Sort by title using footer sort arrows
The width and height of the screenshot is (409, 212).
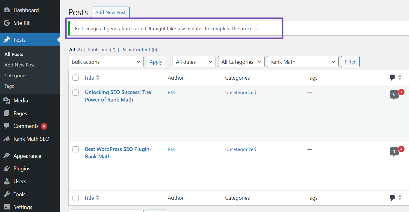pos(98,198)
